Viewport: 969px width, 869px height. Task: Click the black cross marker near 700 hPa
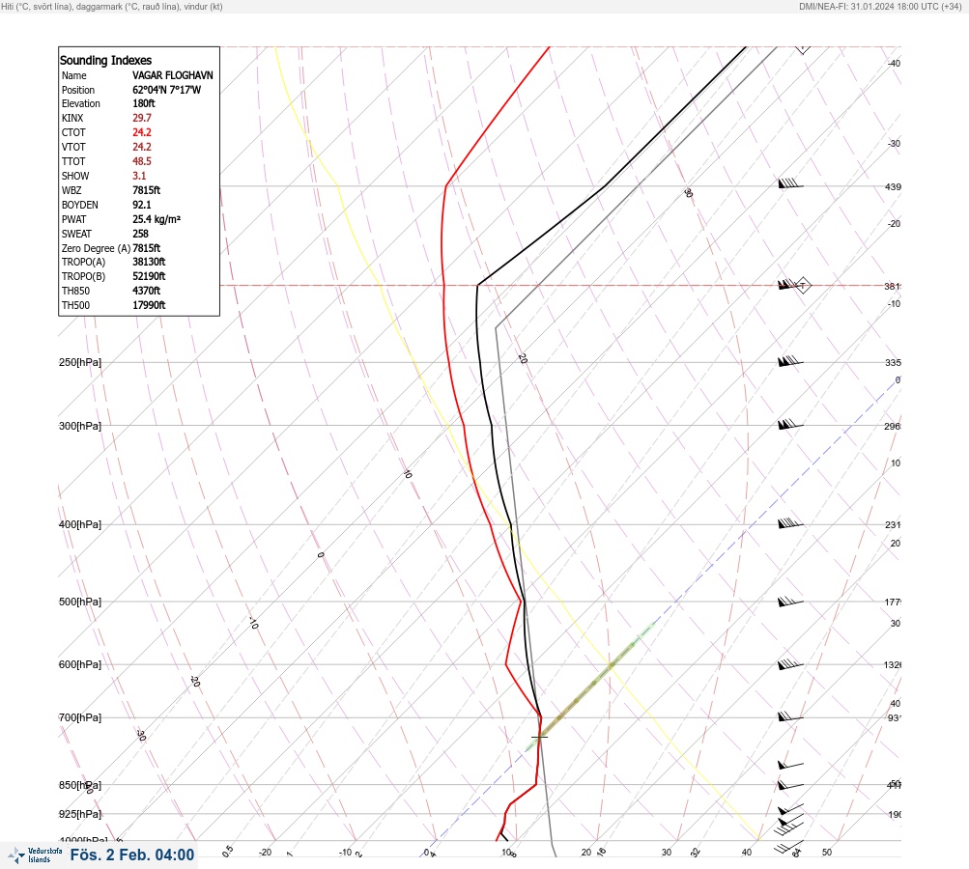click(x=539, y=736)
